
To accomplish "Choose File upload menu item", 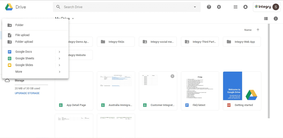I will click(x=35, y=35).
